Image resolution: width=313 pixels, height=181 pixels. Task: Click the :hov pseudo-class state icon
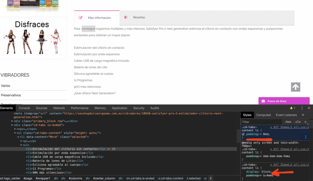pyautogui.click(x=287, y=122)
